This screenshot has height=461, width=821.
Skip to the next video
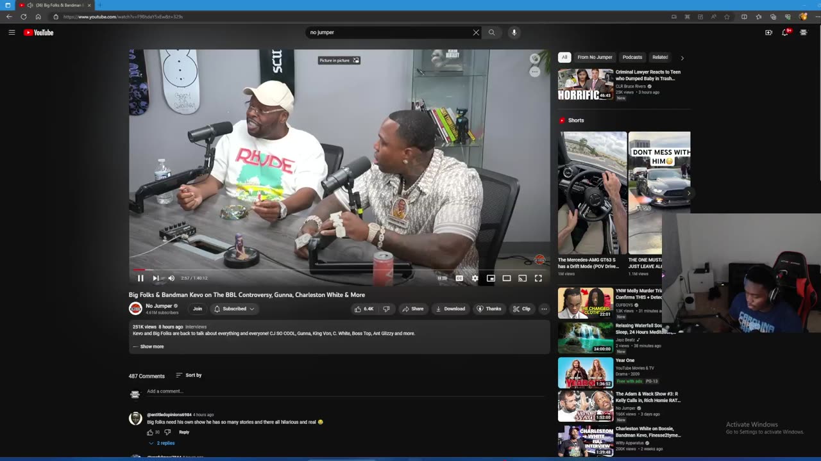click(x=155, y=278)
